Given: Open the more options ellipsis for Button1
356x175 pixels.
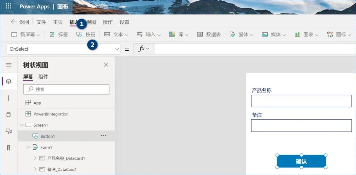Looking at the screenshot, I should tap(104, 136).
